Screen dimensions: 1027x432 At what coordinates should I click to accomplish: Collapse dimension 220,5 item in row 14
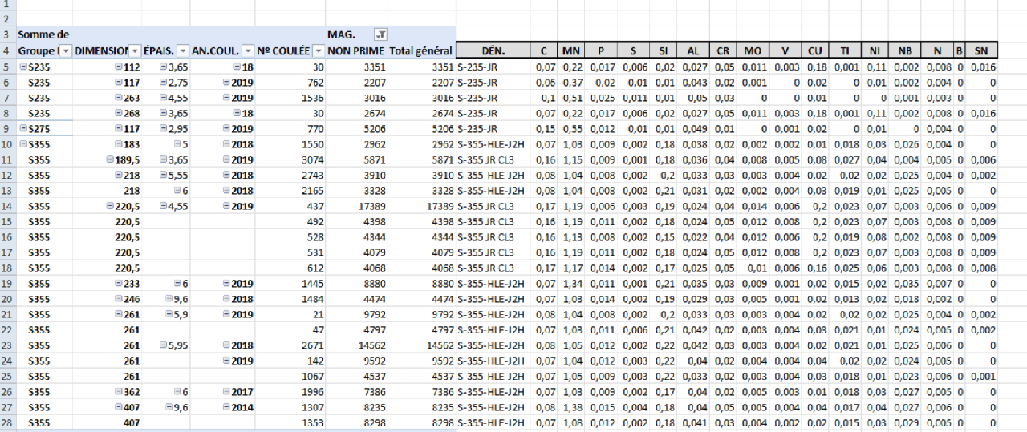(x=110, y=206)
